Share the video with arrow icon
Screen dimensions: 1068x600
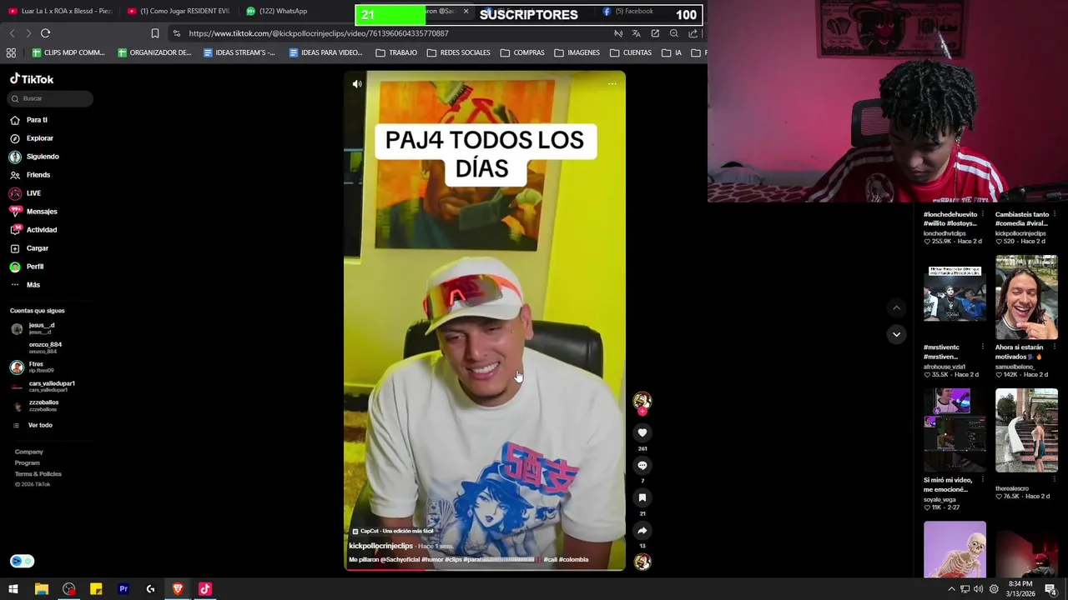642,530
